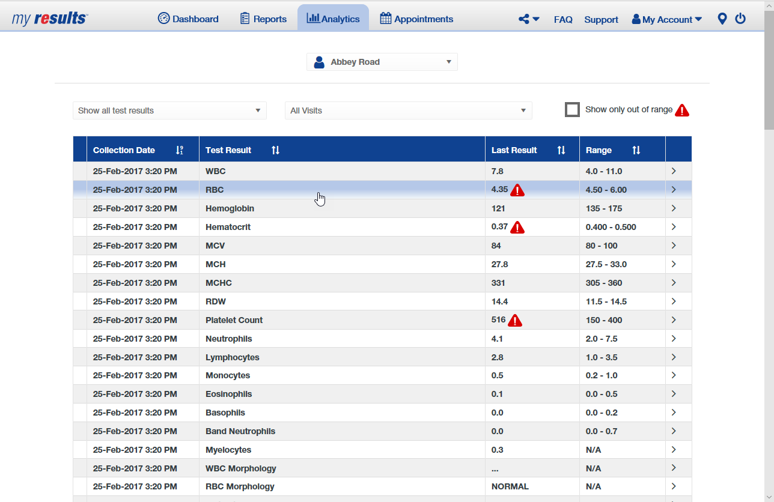
Task: Open the Reports tab
Action: (263, 19)
